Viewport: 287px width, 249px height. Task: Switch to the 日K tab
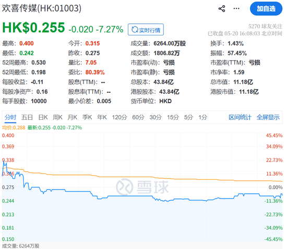coord(43,117)
